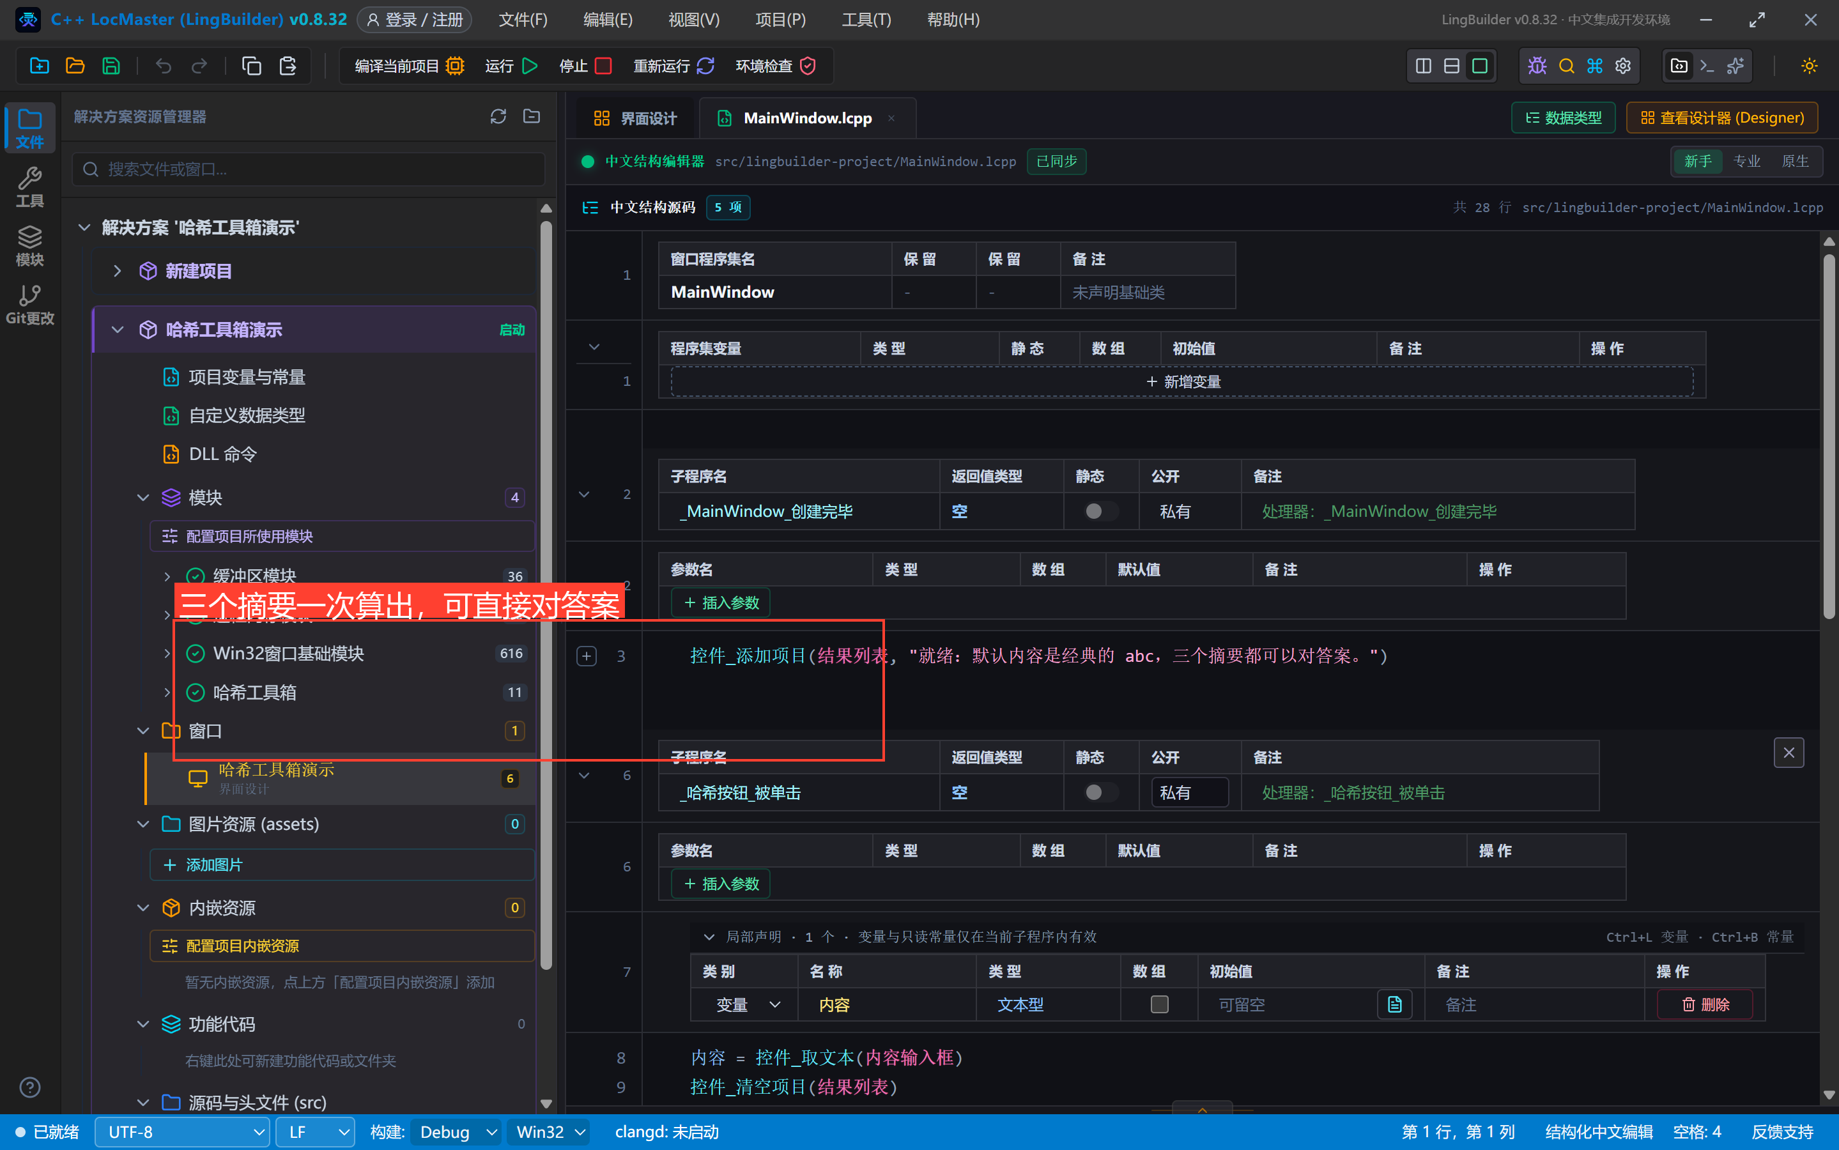The image size is (1839, 1150).
Task: Click the 新增变量 dashed row
Action: click(x=1182, y=381)
